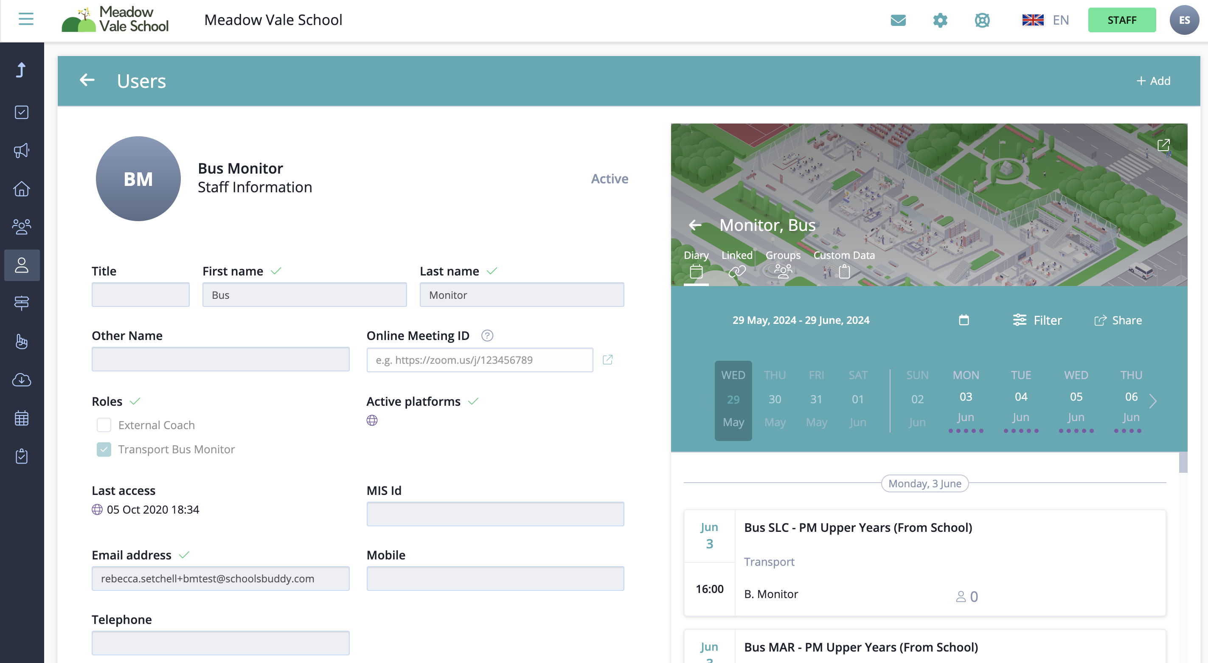1208x663 pixels.
Task: Open the calendar grid sidebar icon
Action: [x=22, y=418]
